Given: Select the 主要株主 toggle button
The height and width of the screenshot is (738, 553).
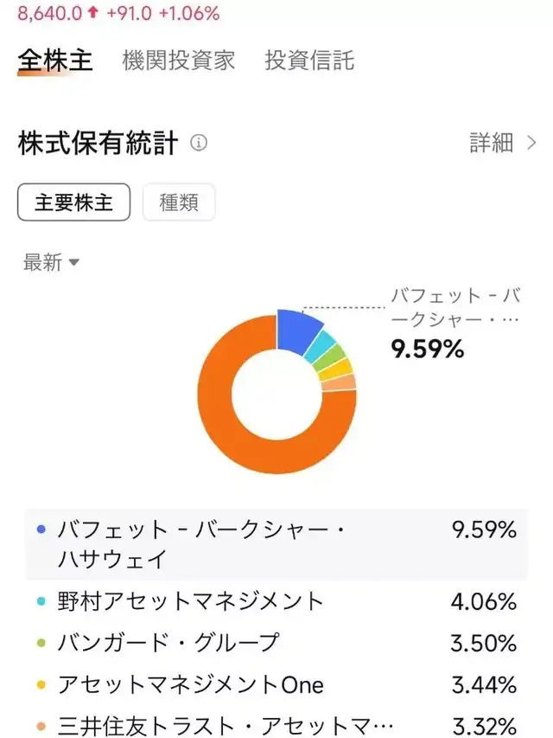Looking at the screenshot, I should [73, 202].
